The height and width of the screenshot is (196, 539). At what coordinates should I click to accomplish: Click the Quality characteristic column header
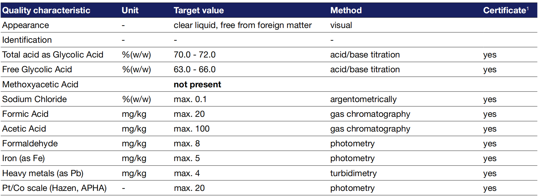click(46, 10)
